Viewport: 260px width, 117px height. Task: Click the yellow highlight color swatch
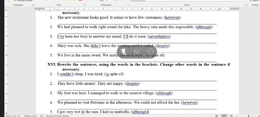pos(74,0)
